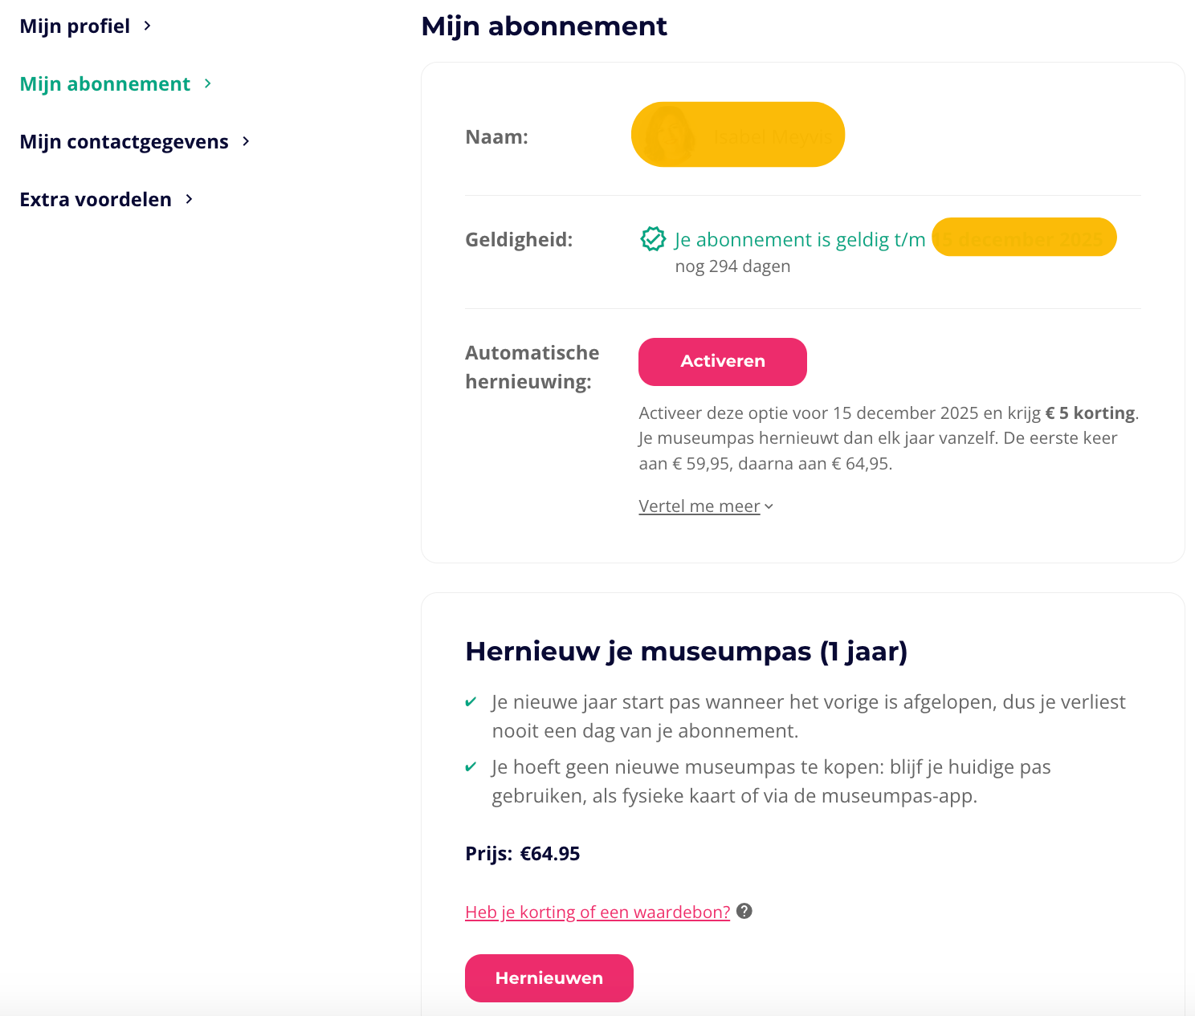The height and width of the screenshot is (1016, 1195).
Task: Expand the Vertel me meer section
Action: pyautogui.click(x=699, y=506)
